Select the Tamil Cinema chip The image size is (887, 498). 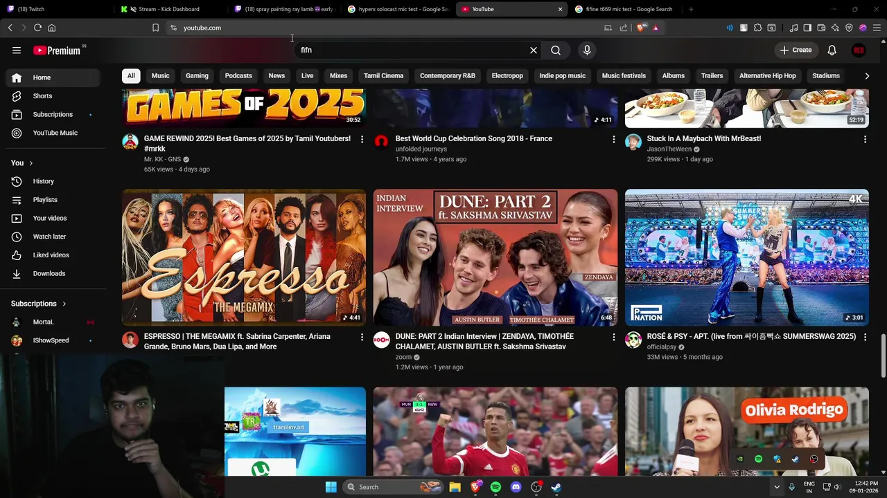point(383,76)
